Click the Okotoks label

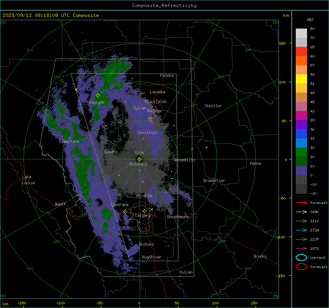[146, 244]
